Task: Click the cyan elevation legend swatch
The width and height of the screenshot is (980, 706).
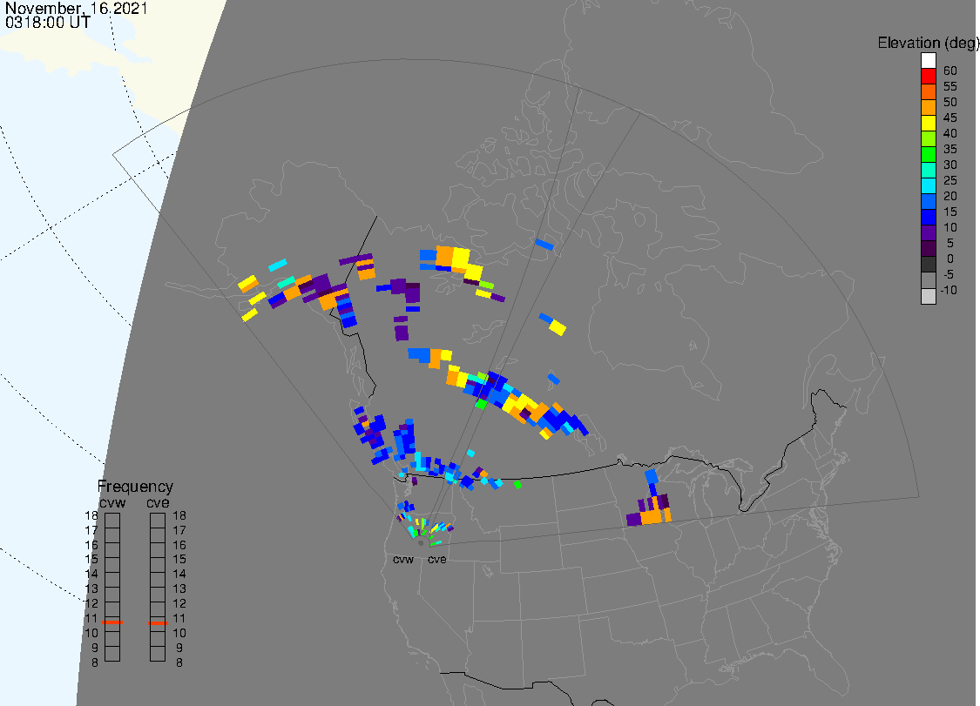Action: [x=928, y=185]
